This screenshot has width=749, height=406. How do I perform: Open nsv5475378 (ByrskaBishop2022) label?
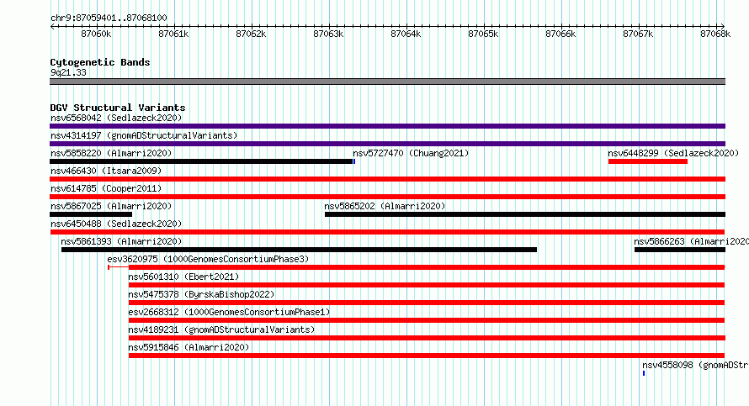tap(201, 294)
